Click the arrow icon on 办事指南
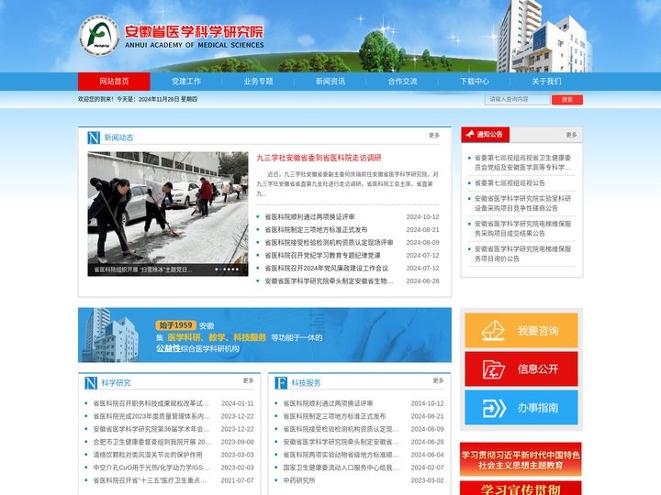The image size is (661, 495). 494,408
